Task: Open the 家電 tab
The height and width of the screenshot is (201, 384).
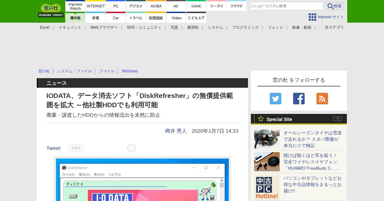Action: click(x=96, y=18)
